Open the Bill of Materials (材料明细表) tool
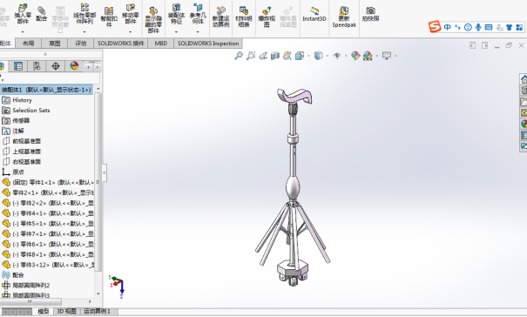Screen dimensions: 527x317 tap(244, 17)
